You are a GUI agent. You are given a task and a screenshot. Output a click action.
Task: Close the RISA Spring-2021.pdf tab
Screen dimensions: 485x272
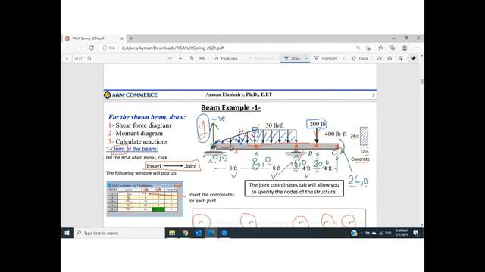(122, 39)
